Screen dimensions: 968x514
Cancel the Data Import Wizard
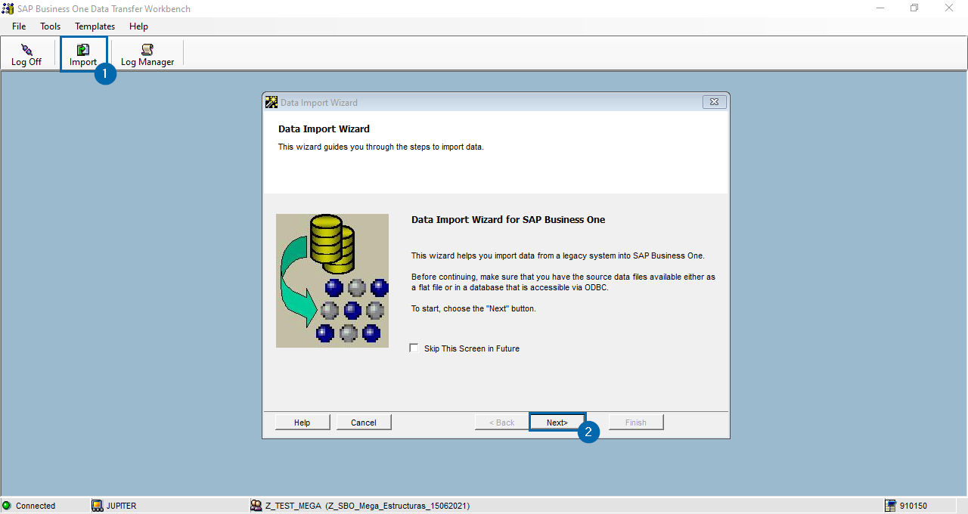(364, 423)
